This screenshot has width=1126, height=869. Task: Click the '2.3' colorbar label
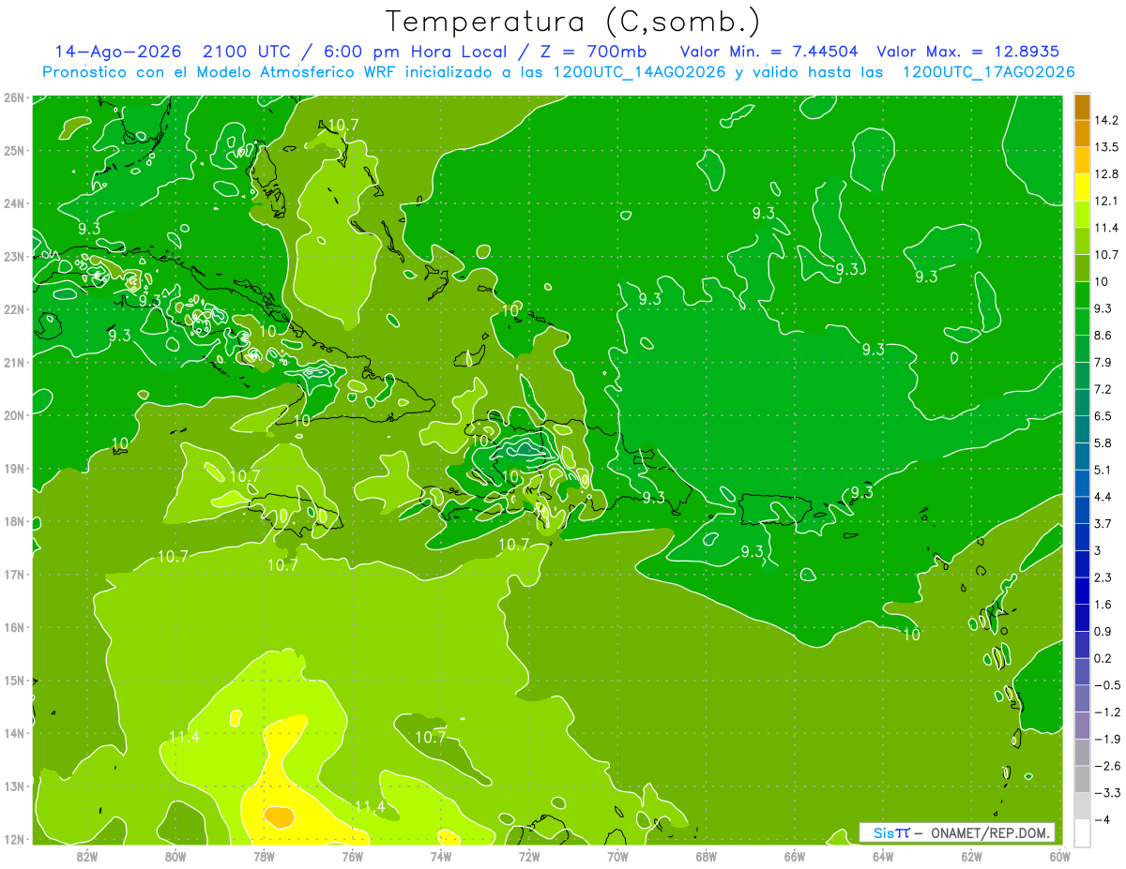point(1103,577)
